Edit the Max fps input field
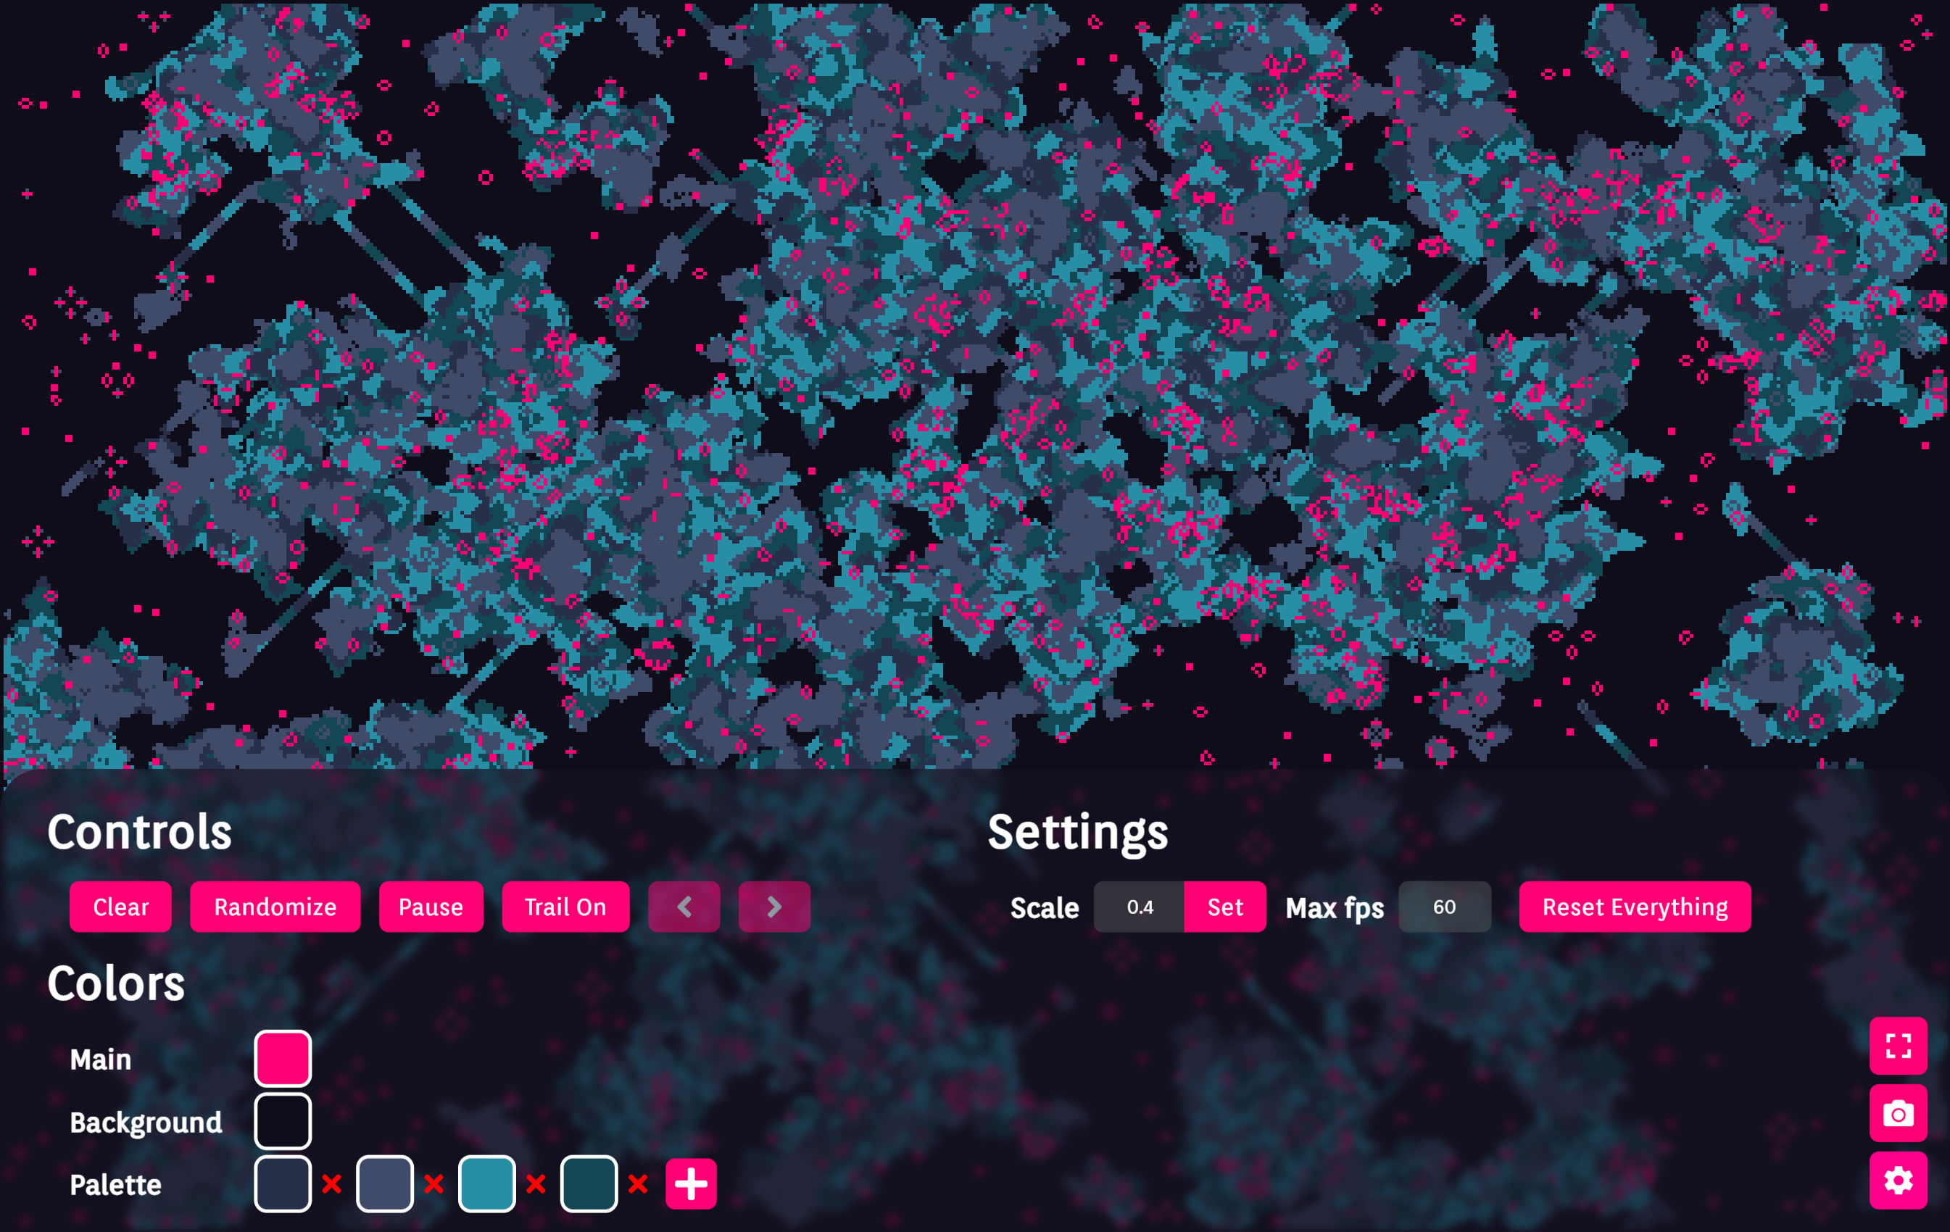This screenshot has width=1950, height=1232. click(x=1444, y=907)
